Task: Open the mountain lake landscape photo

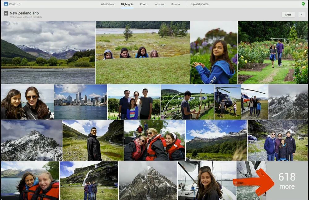Action: (48, 53)
